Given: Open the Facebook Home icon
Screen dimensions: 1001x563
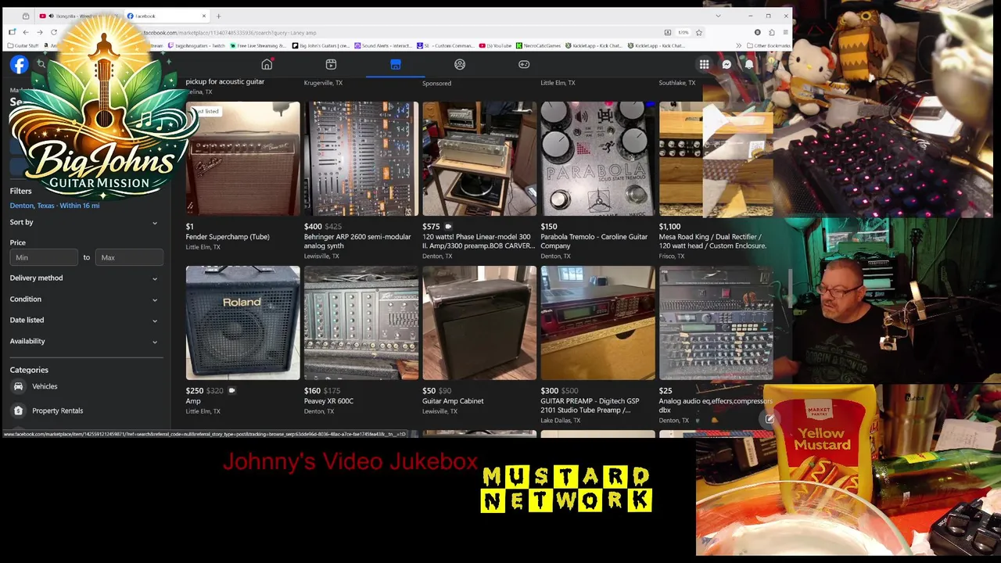Looking at the screenshot, I should point(267,64).
